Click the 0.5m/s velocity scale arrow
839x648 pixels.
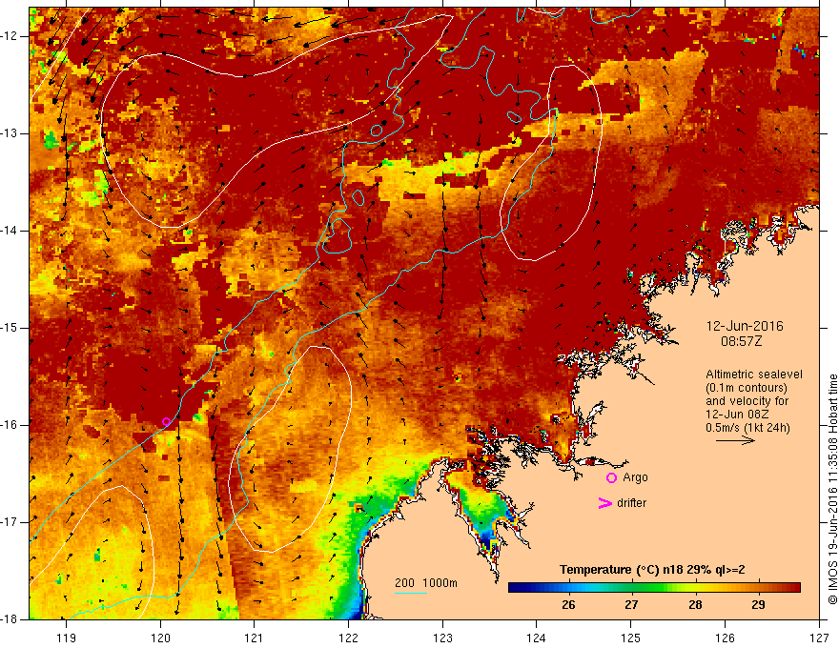pos(735,440)
